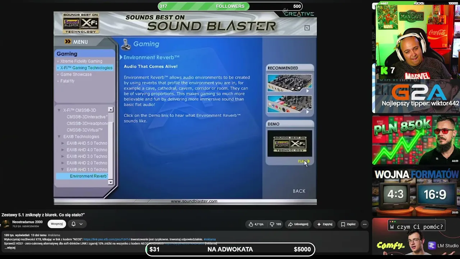Expand the EAX AHD 2.0 node
This screenshot has width=460, height=259.
coord(63,163)
